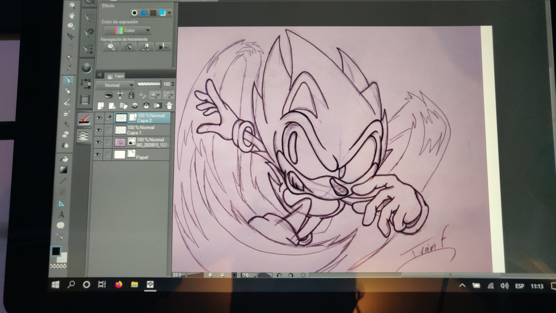Check the box beside Papel layer eye
The width and height of the screenshot is (556, 313).
coord(107,154)
